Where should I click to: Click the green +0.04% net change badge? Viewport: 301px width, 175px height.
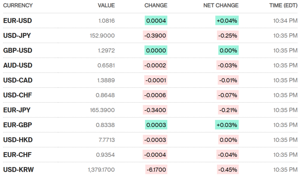227,21
